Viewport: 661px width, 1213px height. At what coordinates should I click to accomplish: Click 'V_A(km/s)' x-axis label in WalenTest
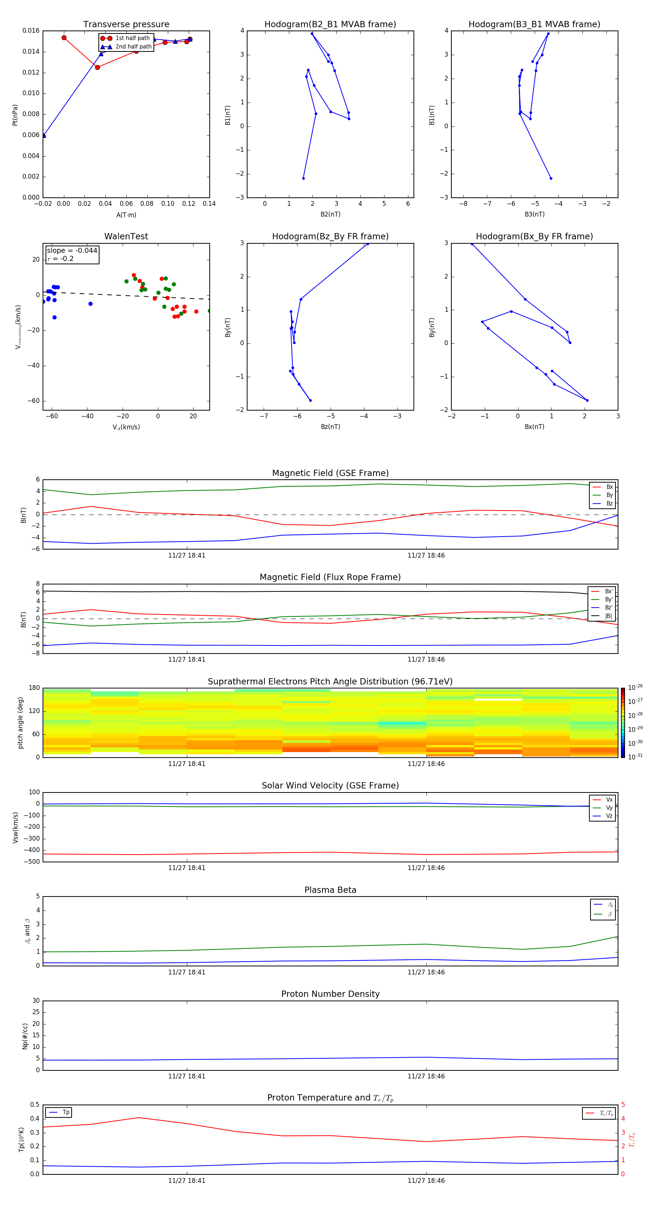click(x=126, y=427)
